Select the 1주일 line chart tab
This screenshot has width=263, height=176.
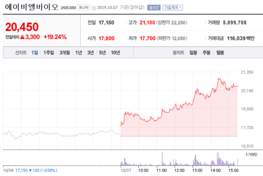click(x=49, y=53)
